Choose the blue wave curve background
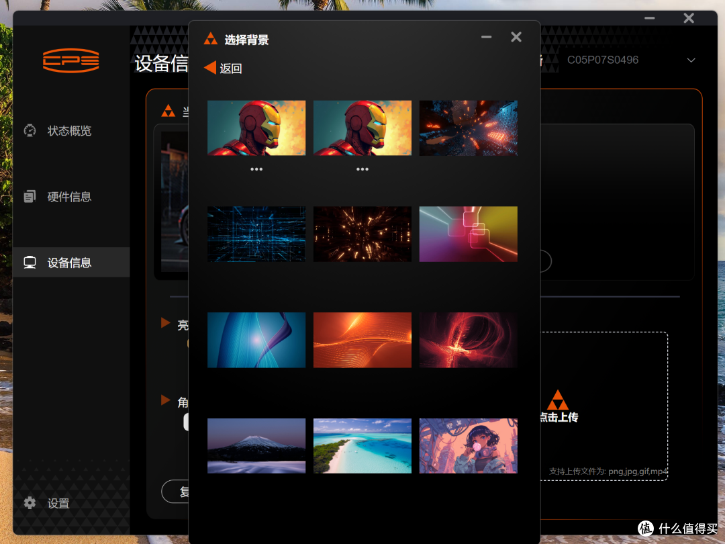Viewport: 725px width, 544px height. pos(256,340)
